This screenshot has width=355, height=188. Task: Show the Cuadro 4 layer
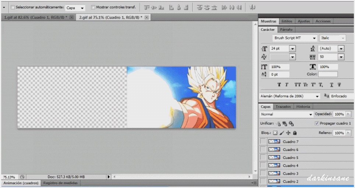(x=263, y=166)
